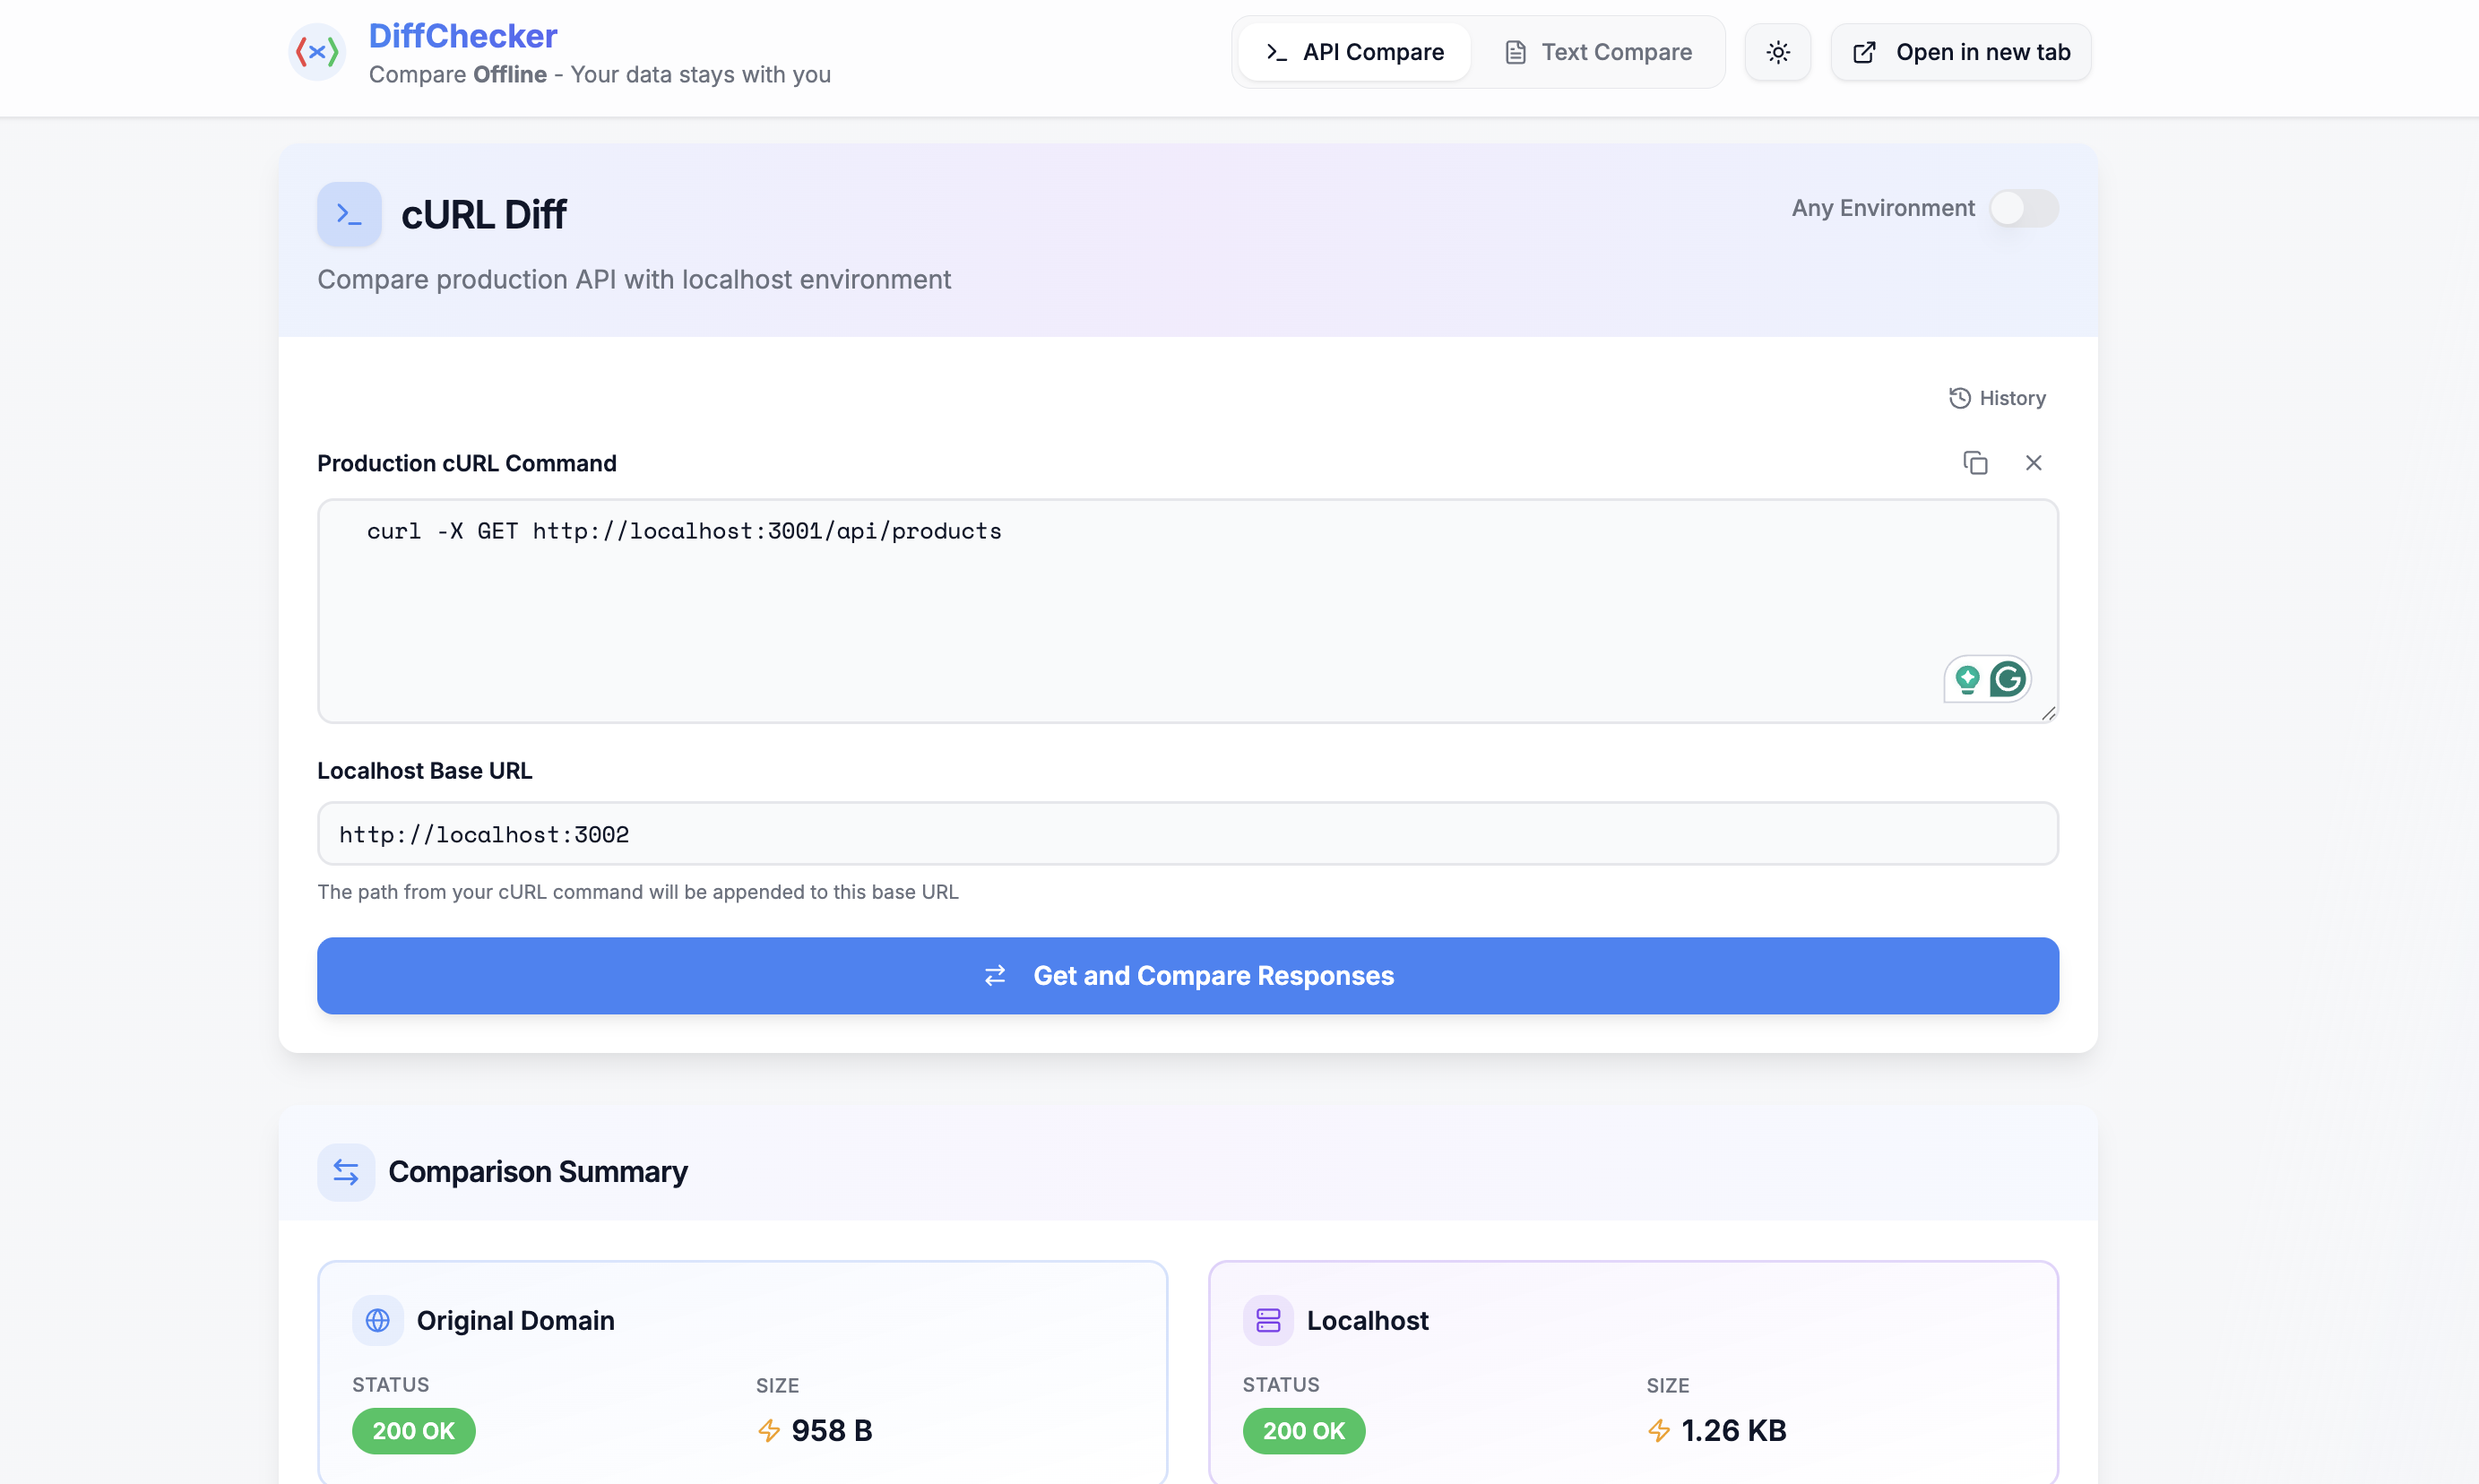Click the terminal icon beside cURL Diff
This screenshot has height=1484, width=2479.
[x=348, y=213]
